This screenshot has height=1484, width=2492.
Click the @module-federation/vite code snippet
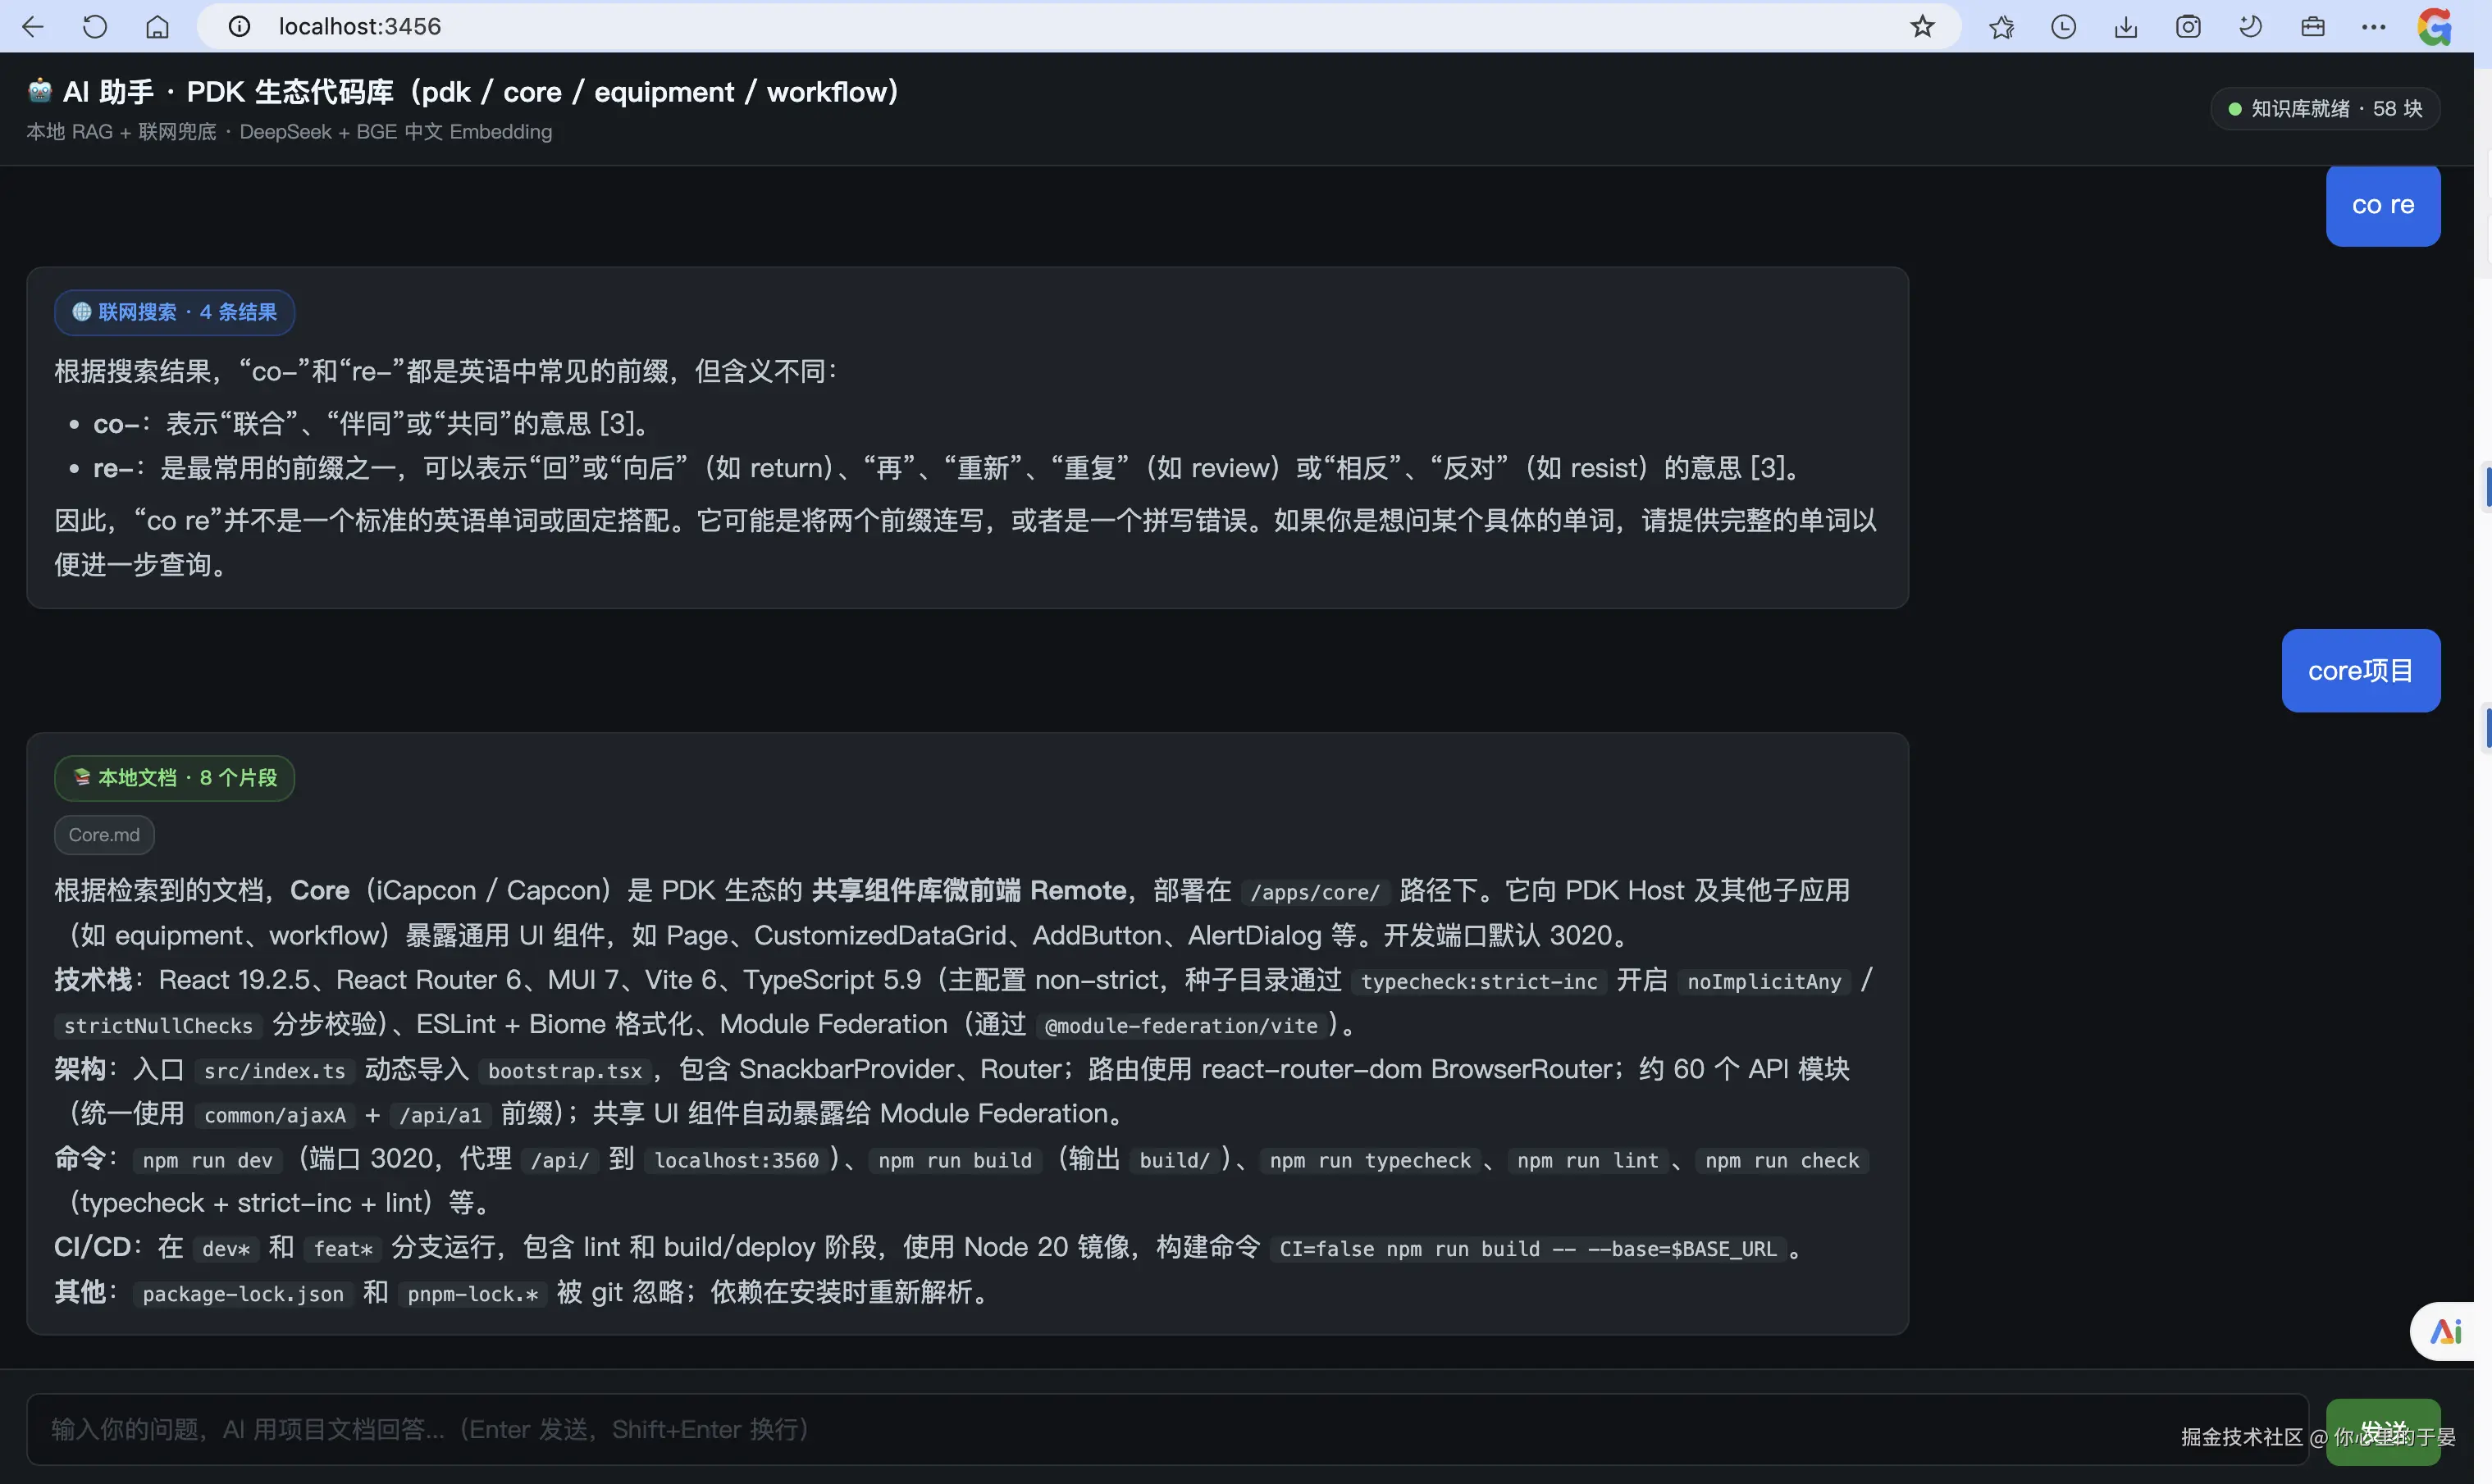1180,1026
